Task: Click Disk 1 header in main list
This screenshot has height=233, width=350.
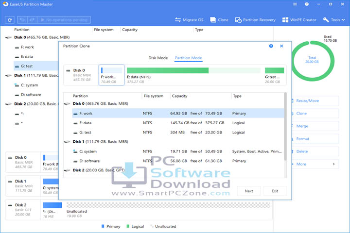Action: (x=35, y=75)
